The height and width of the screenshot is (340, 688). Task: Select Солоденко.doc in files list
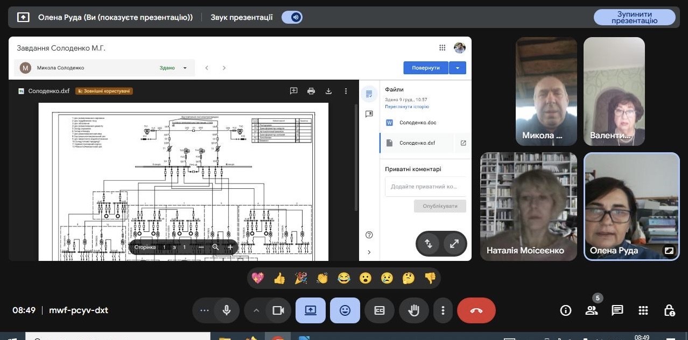(418, 123)
